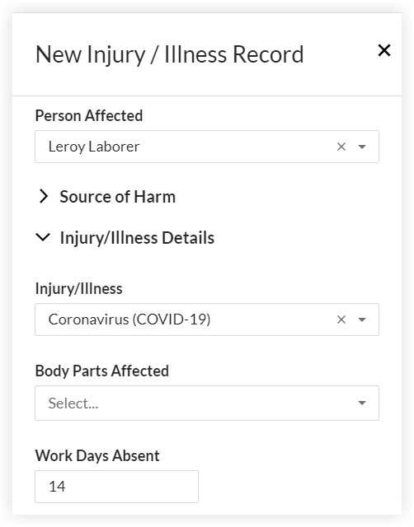This screenshot has width=414, height=527.
Task: Click the Person Affected field label
Action: coord(89,115)
